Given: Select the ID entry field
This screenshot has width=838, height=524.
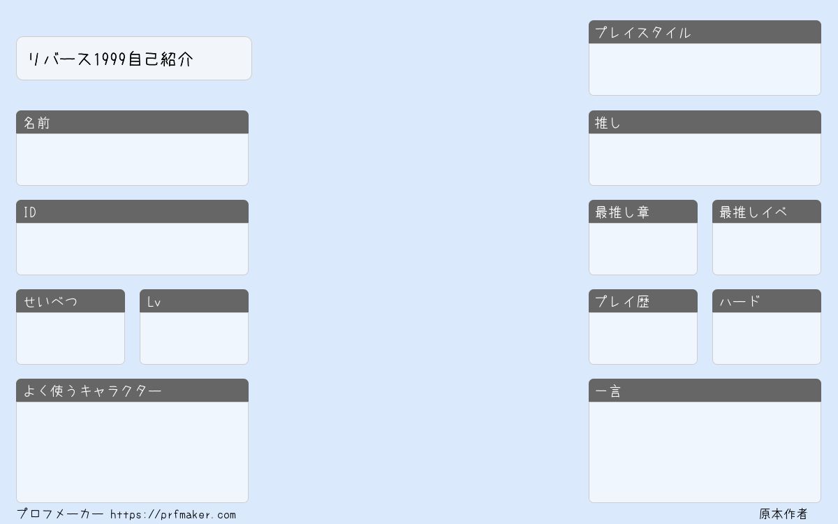Looking at the screenshot, I should click(x=132, y=249).
